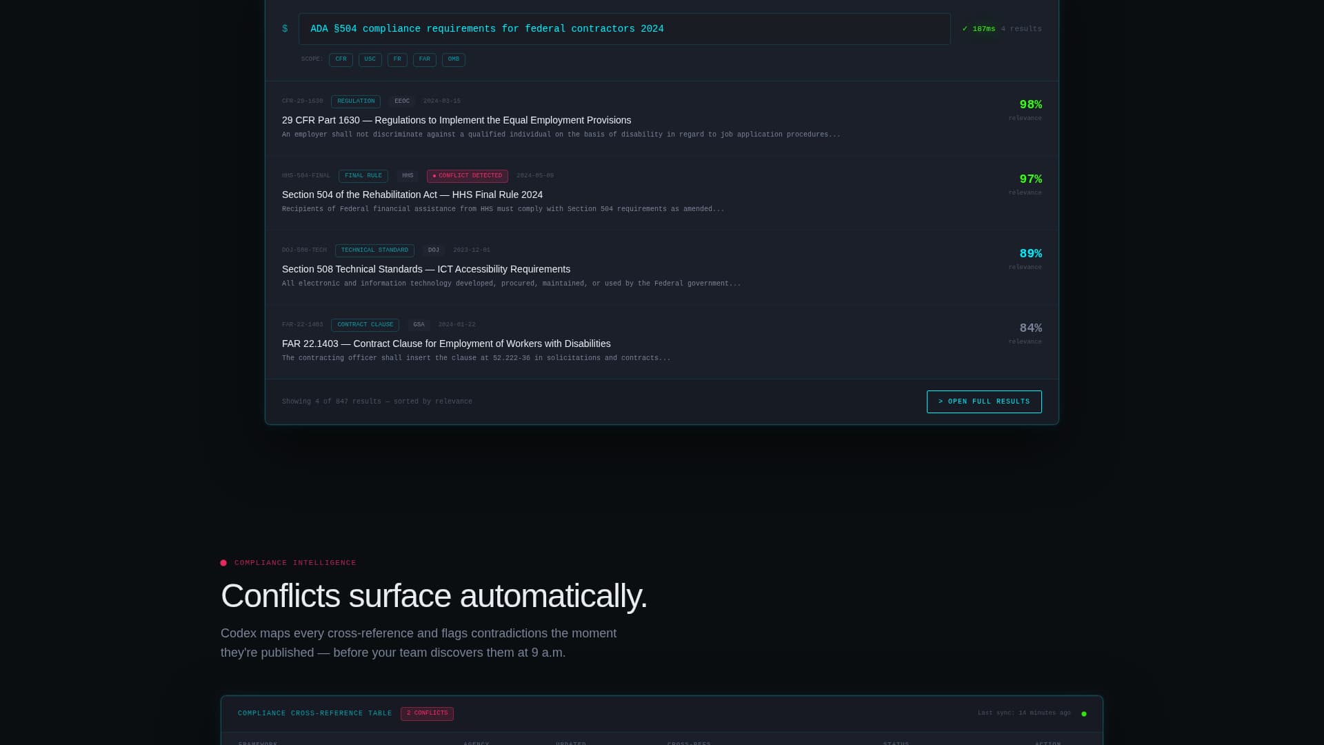Click the 'Conflicts surface automatically.' heading
This screenshot has width=1324, height=745.
pos(434,596)
